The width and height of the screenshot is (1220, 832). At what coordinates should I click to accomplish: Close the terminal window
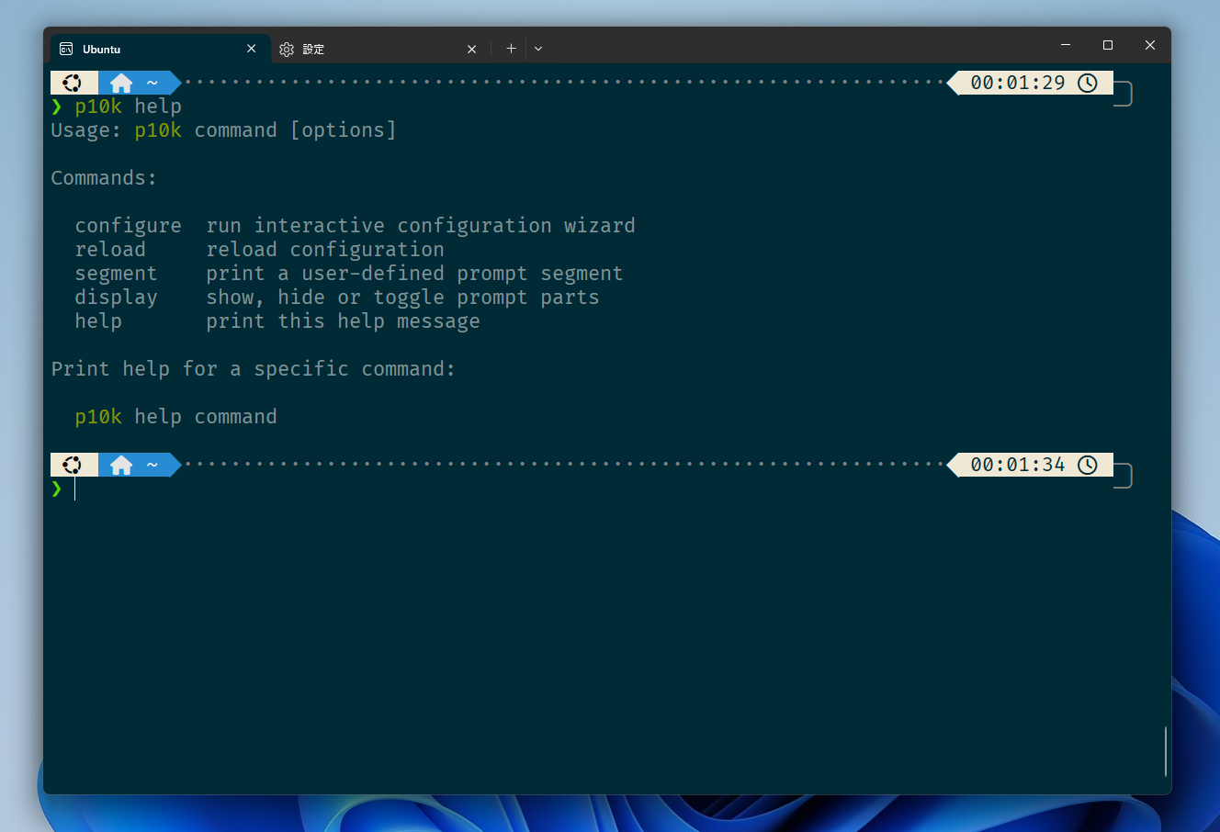pyautogui.click(x=1150, y=45)
